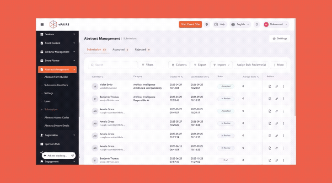Mute the Ask me anything megaphone icon
This screenshot has width=332, height=183.
pos(72,156)
